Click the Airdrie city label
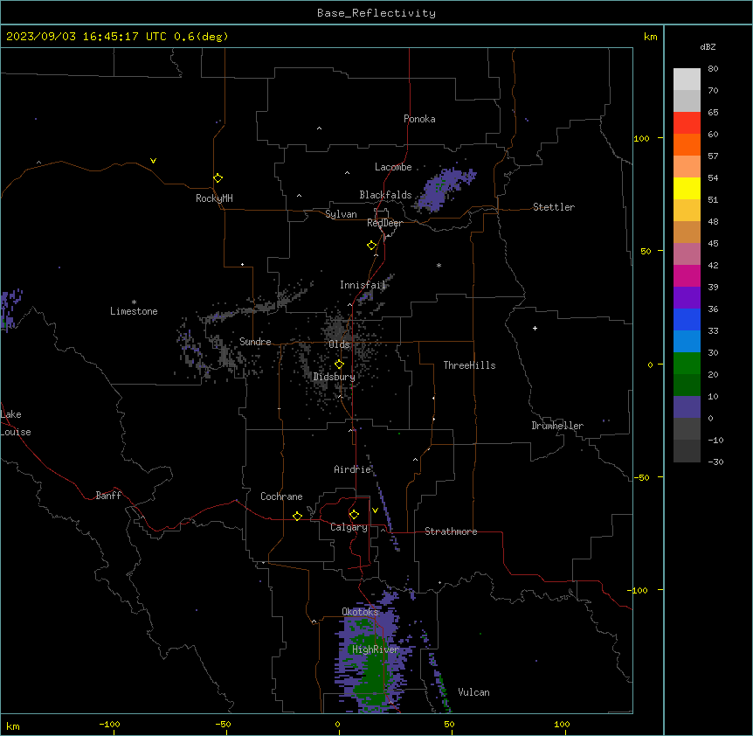The width and height of the screenshot is (753, 736). coord(353,469)
